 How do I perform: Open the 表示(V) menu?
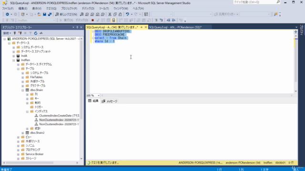pyautogui.click(x=37, y=9)
